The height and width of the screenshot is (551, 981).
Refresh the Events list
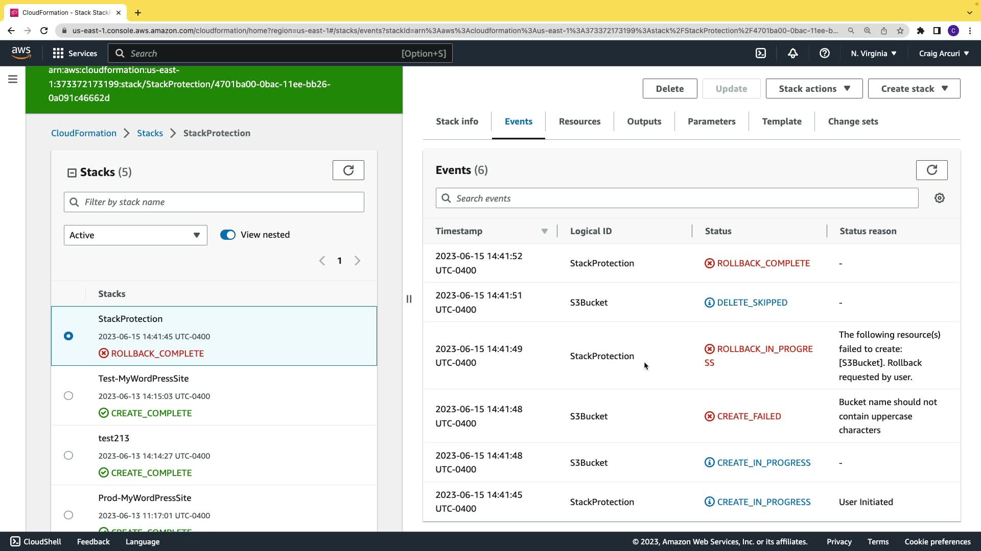pyautogui.click(x=931, y=170)
